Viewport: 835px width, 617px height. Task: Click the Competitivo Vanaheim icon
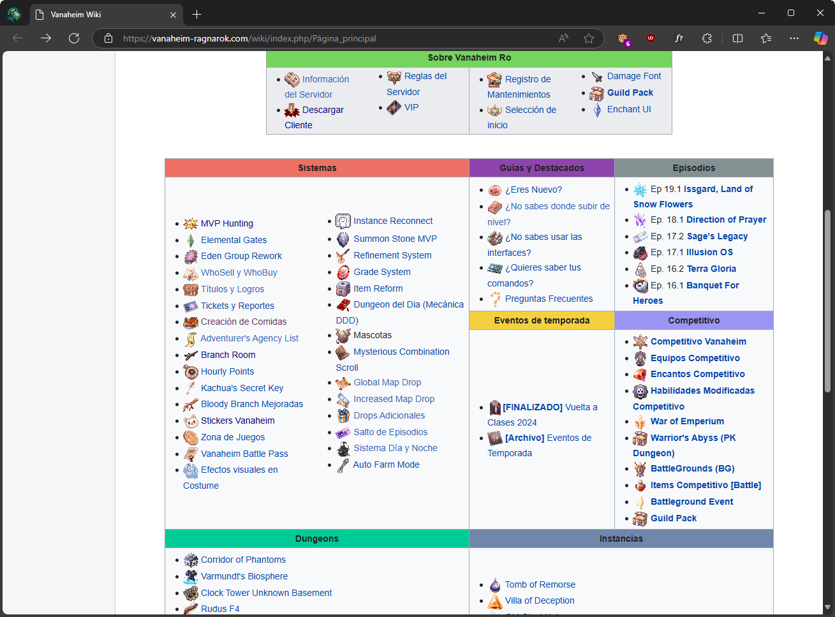(640, 341)
